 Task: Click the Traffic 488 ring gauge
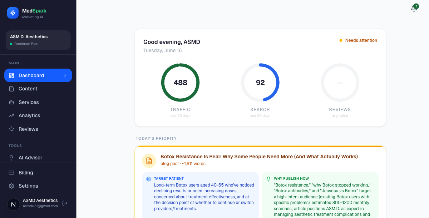[180, 83]
